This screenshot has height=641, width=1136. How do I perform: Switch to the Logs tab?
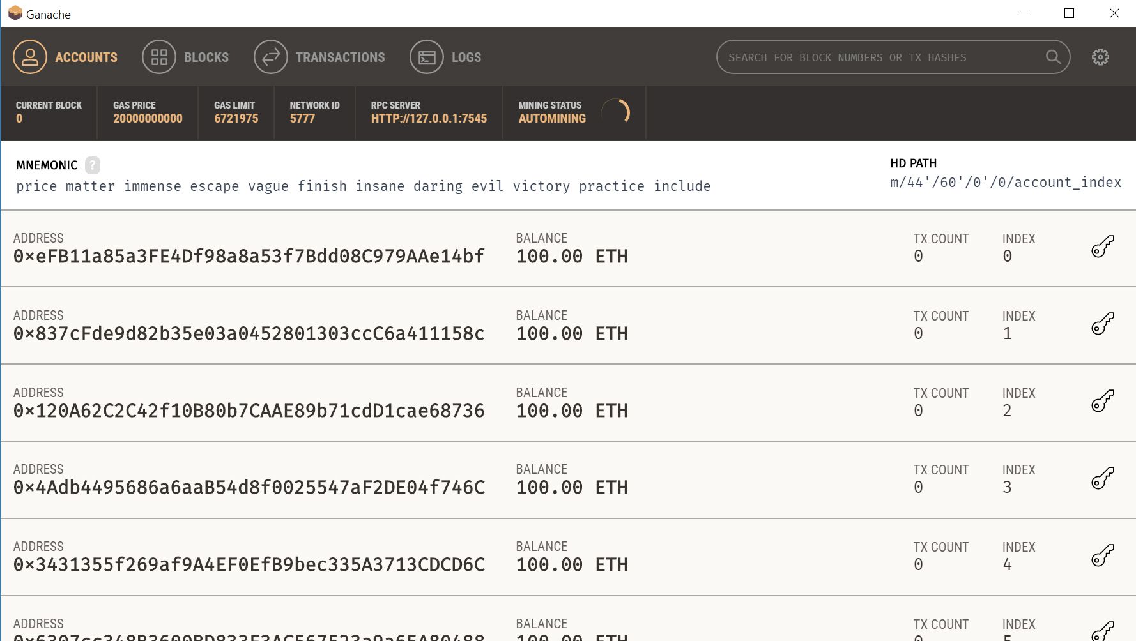[x=445, y=57]
